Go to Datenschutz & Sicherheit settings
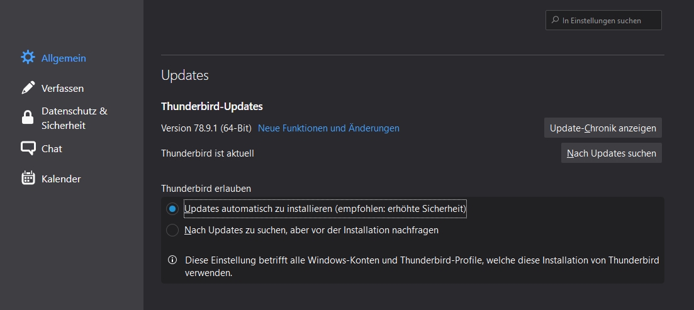This screenshot has width=694, height=310. pos(74,118)
